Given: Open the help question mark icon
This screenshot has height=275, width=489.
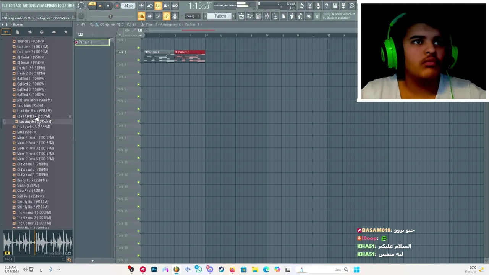Looking at the screenshot, I should 327,6.
